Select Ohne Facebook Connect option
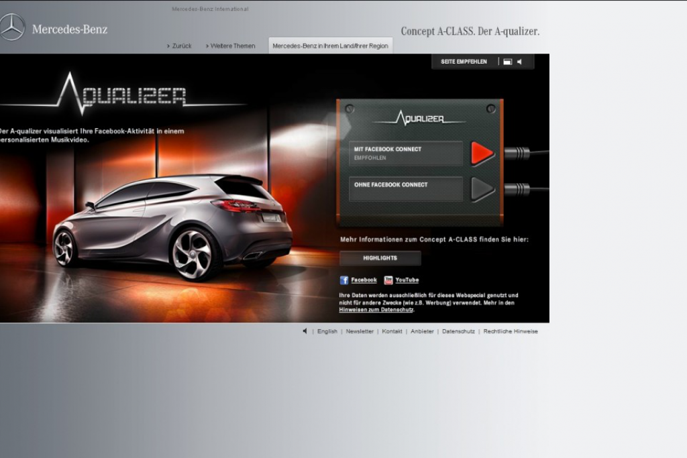Viewport: 687px width, 458px height. point(406,189)
